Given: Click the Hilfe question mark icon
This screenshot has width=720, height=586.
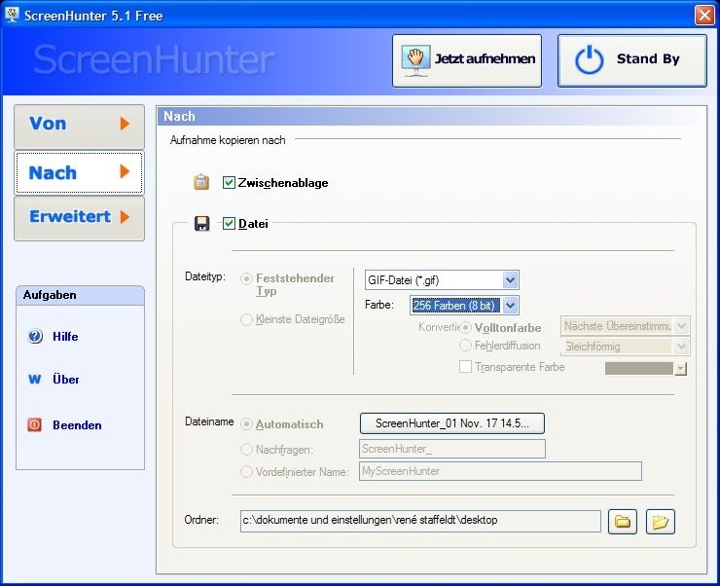Looking at the screenshot, I should click(35, 336).
